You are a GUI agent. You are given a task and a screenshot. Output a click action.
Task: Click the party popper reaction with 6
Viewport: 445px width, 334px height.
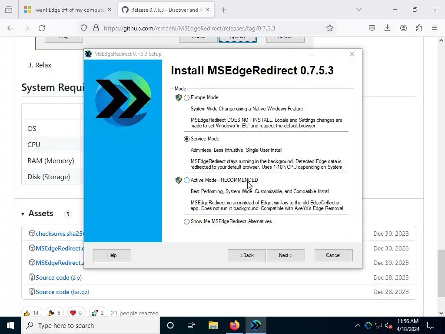pos(54,313)
